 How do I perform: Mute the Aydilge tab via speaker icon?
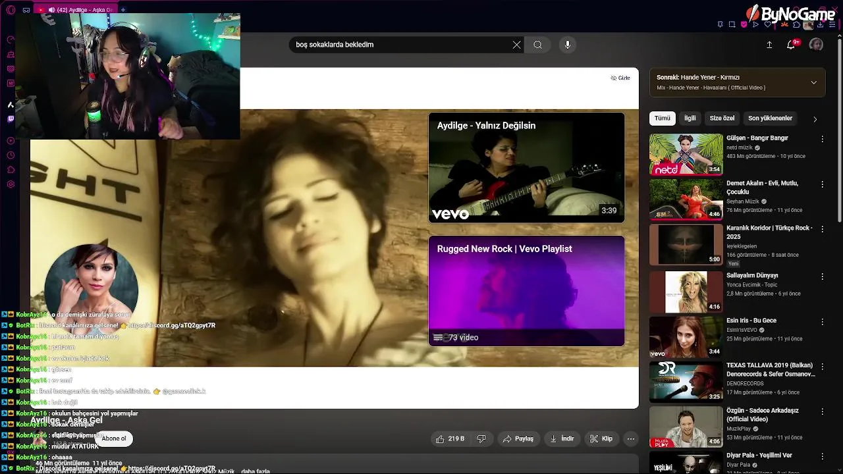point(51,10)
